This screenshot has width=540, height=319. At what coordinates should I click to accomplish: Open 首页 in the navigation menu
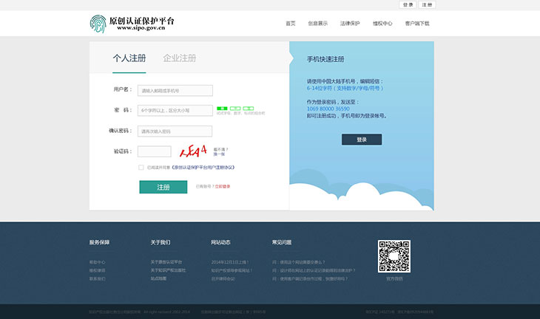tap(291, 24)
